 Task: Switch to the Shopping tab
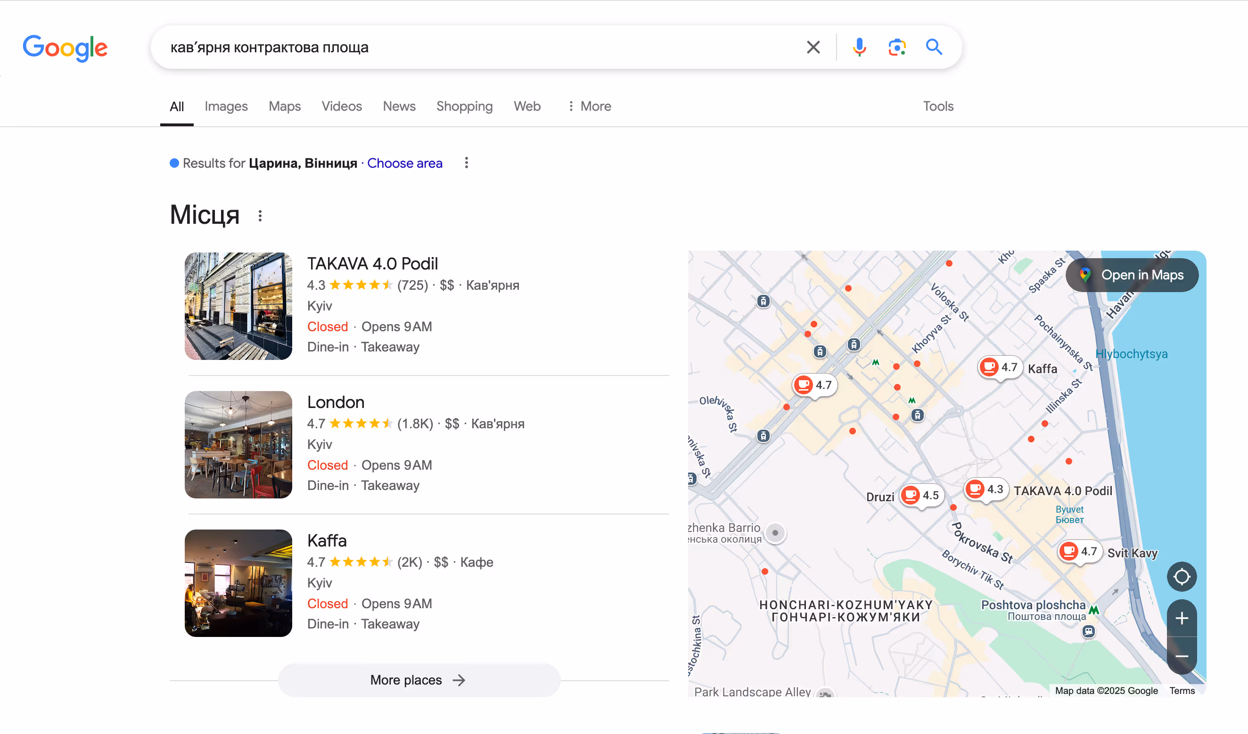(x=465, y=106)
